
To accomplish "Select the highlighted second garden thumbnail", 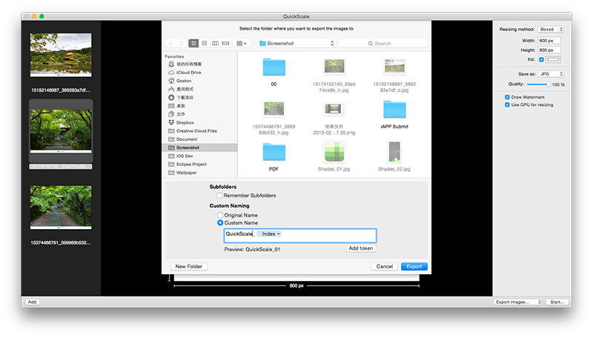I will click(61, 130).
